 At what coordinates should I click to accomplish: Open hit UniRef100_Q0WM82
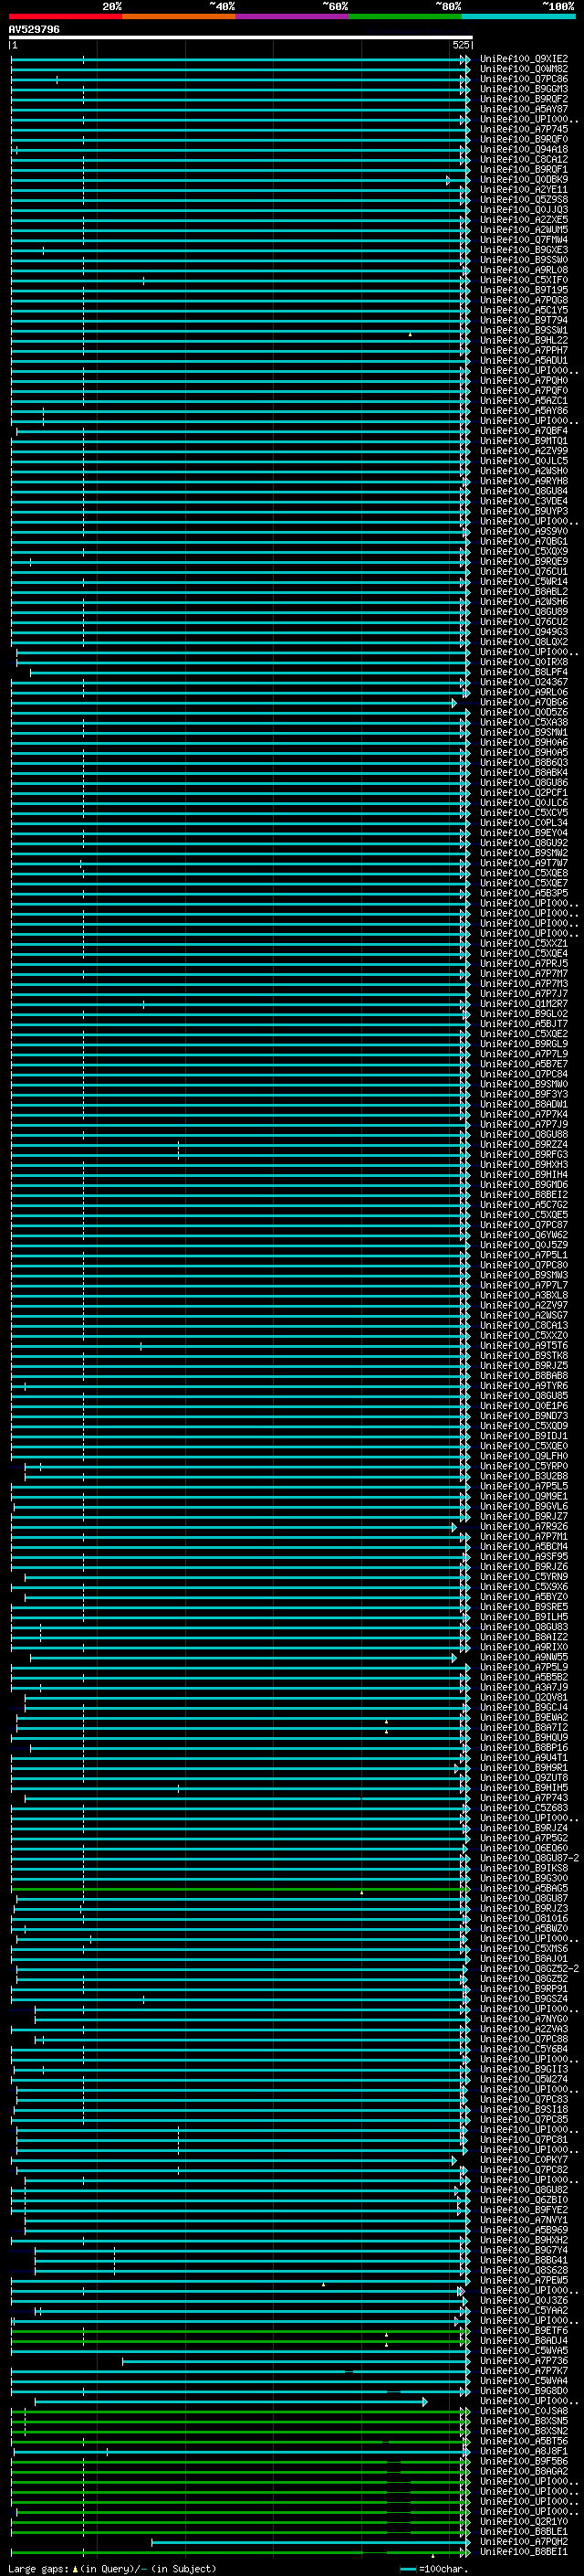tap(524, 69)
